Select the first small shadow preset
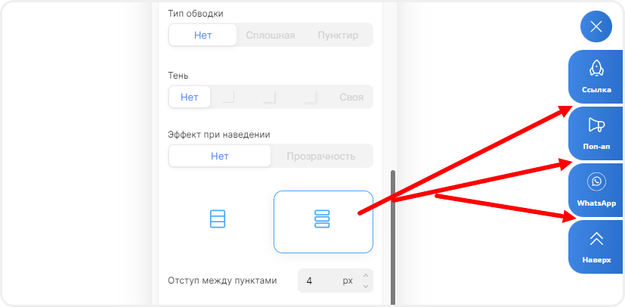Screen dimensions: 625x307 tap(228, 98)
